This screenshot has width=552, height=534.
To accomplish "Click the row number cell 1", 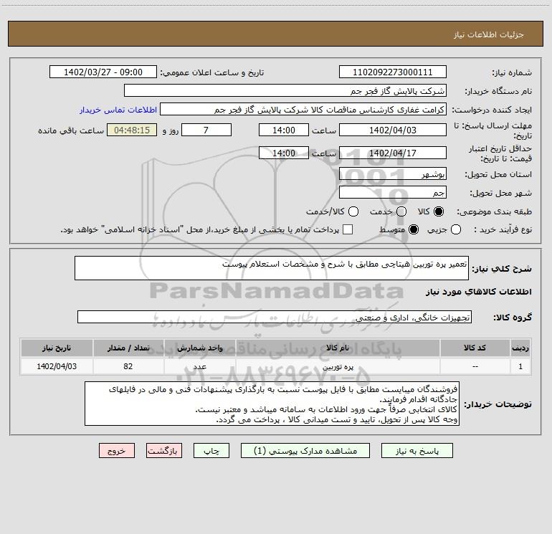I will point(520,366).
